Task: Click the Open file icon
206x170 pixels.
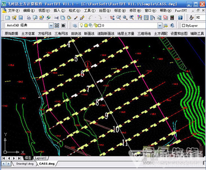Action: pos(14,18)
